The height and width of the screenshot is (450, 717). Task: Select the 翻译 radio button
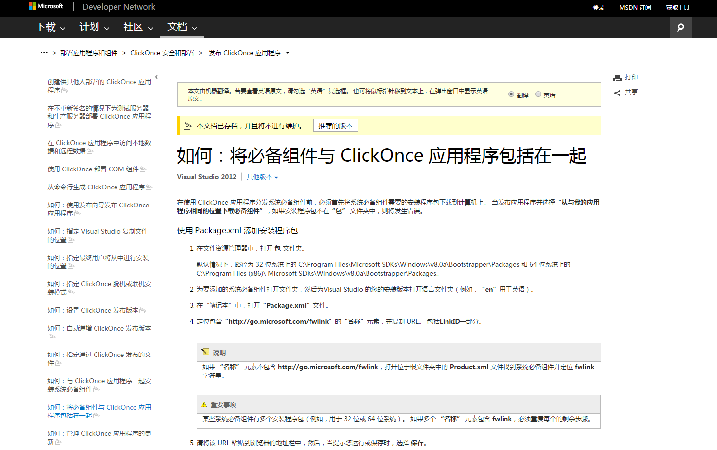(x=511, y=94)
